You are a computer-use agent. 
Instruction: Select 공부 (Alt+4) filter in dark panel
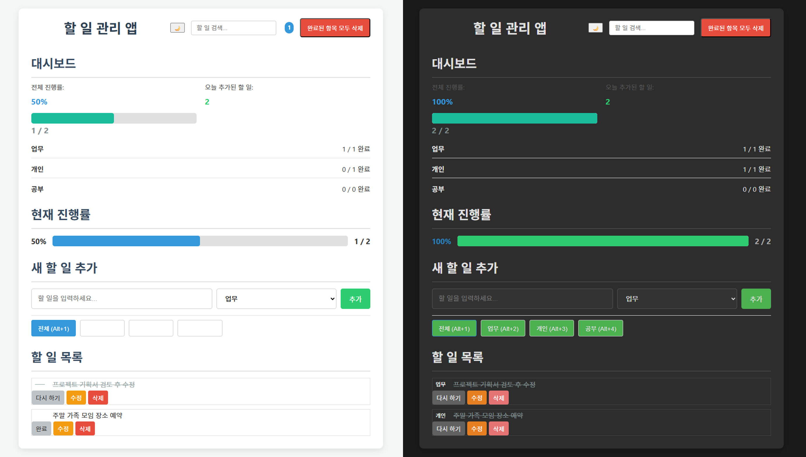(x=600, y=328)
